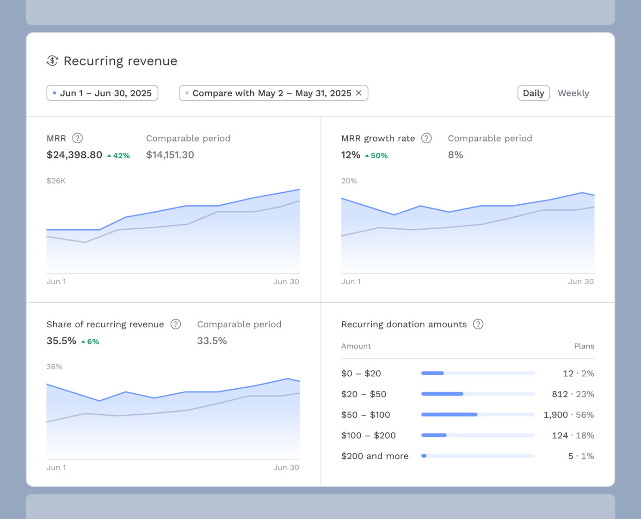This screenshot has width=641, height=519.
Task: Click the Recurring revenue dollar-cycle icon
Action: (x=52, y=61)
